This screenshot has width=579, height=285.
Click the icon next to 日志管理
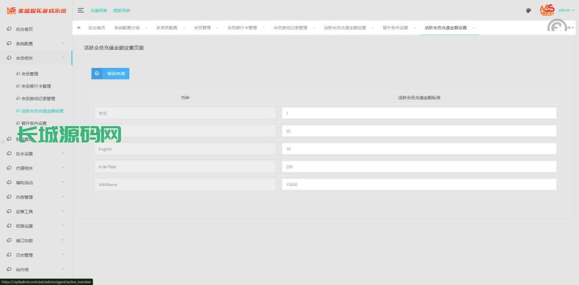pyautogui.click(x=8, y=255)
